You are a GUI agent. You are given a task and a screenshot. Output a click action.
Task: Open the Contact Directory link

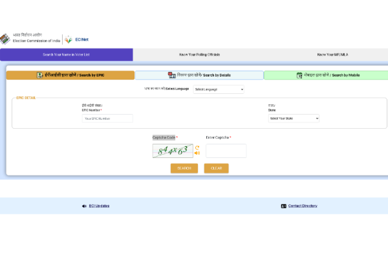click(x=303, y=206)
